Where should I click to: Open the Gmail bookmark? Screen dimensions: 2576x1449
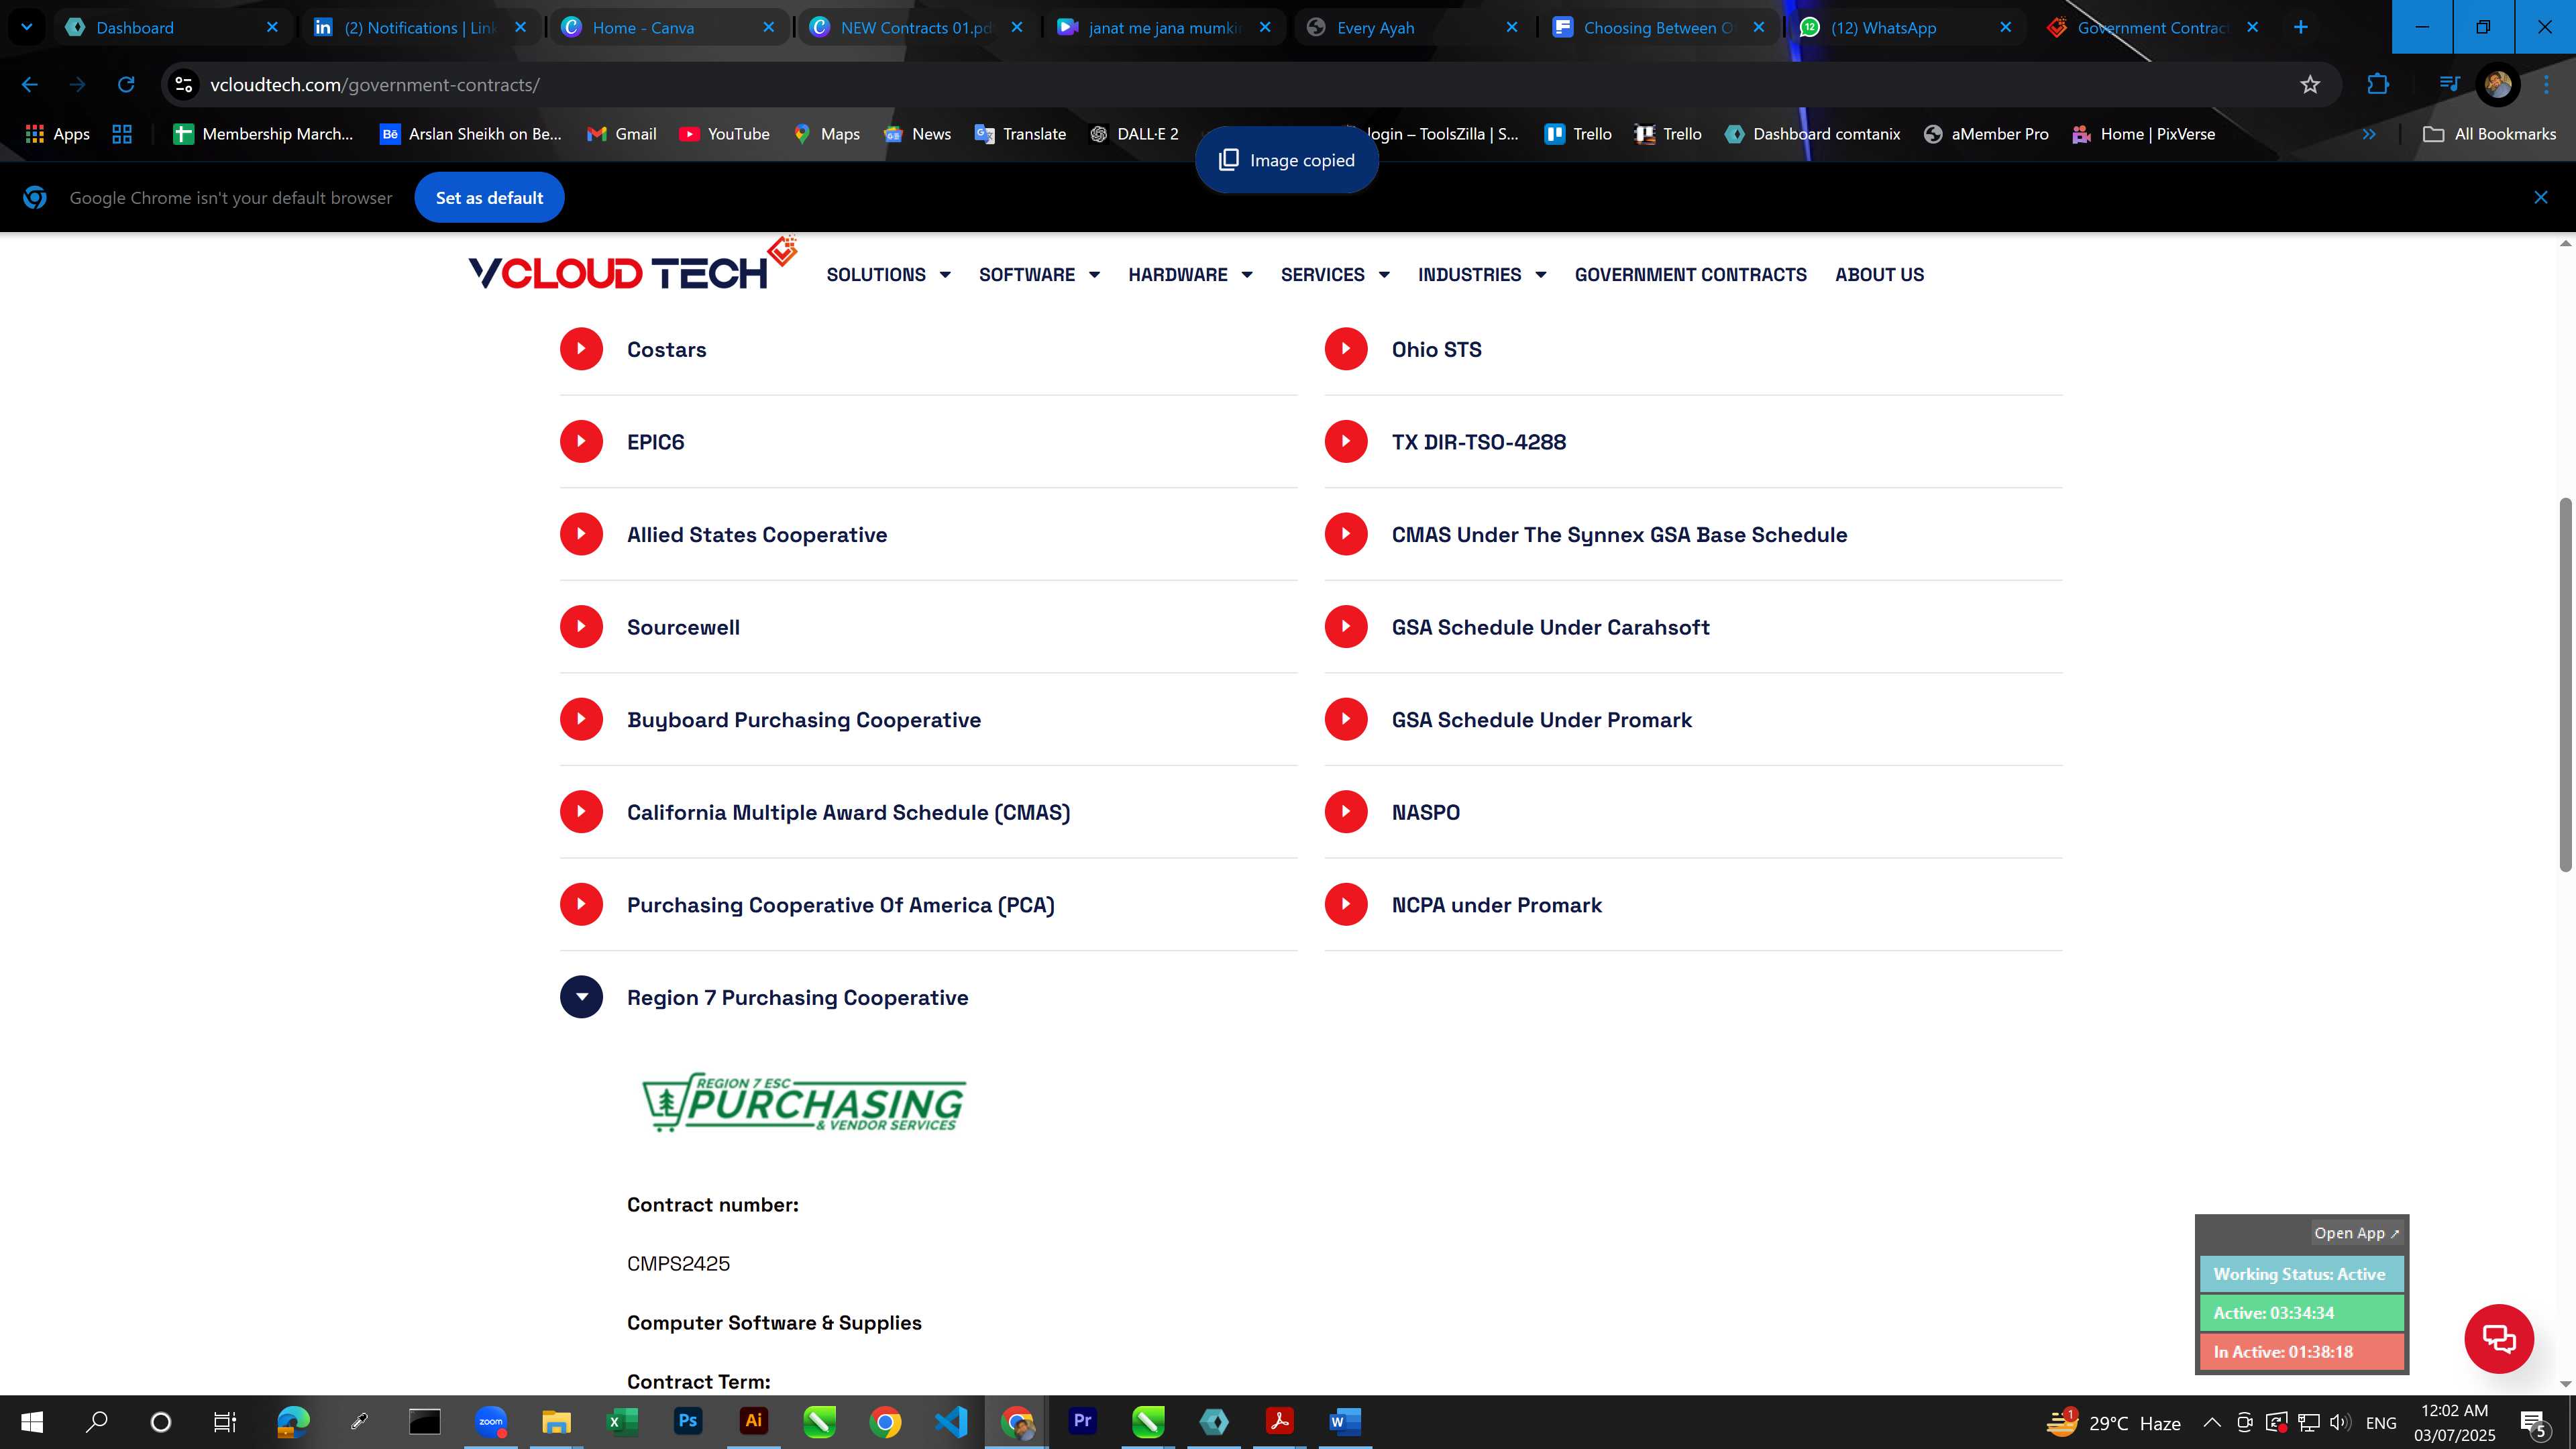[x=622, y=134]
